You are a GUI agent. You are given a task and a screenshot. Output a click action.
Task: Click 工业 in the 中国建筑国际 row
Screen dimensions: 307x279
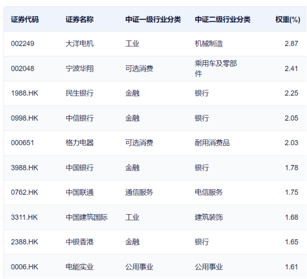[x=132, y=218]
